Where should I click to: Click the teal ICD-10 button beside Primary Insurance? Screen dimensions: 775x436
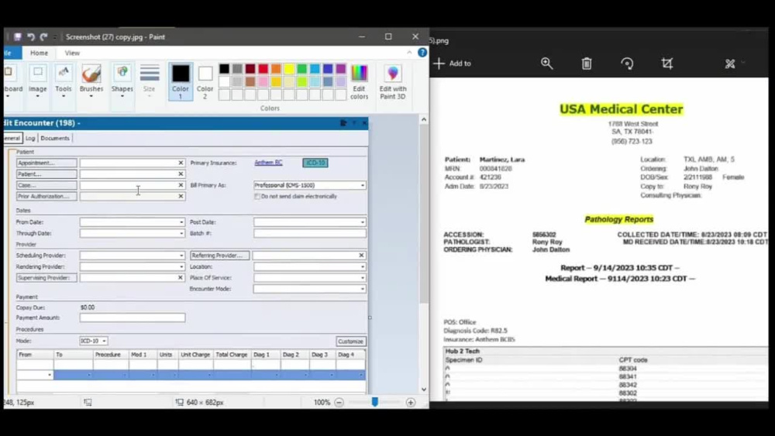pos(315,163)
